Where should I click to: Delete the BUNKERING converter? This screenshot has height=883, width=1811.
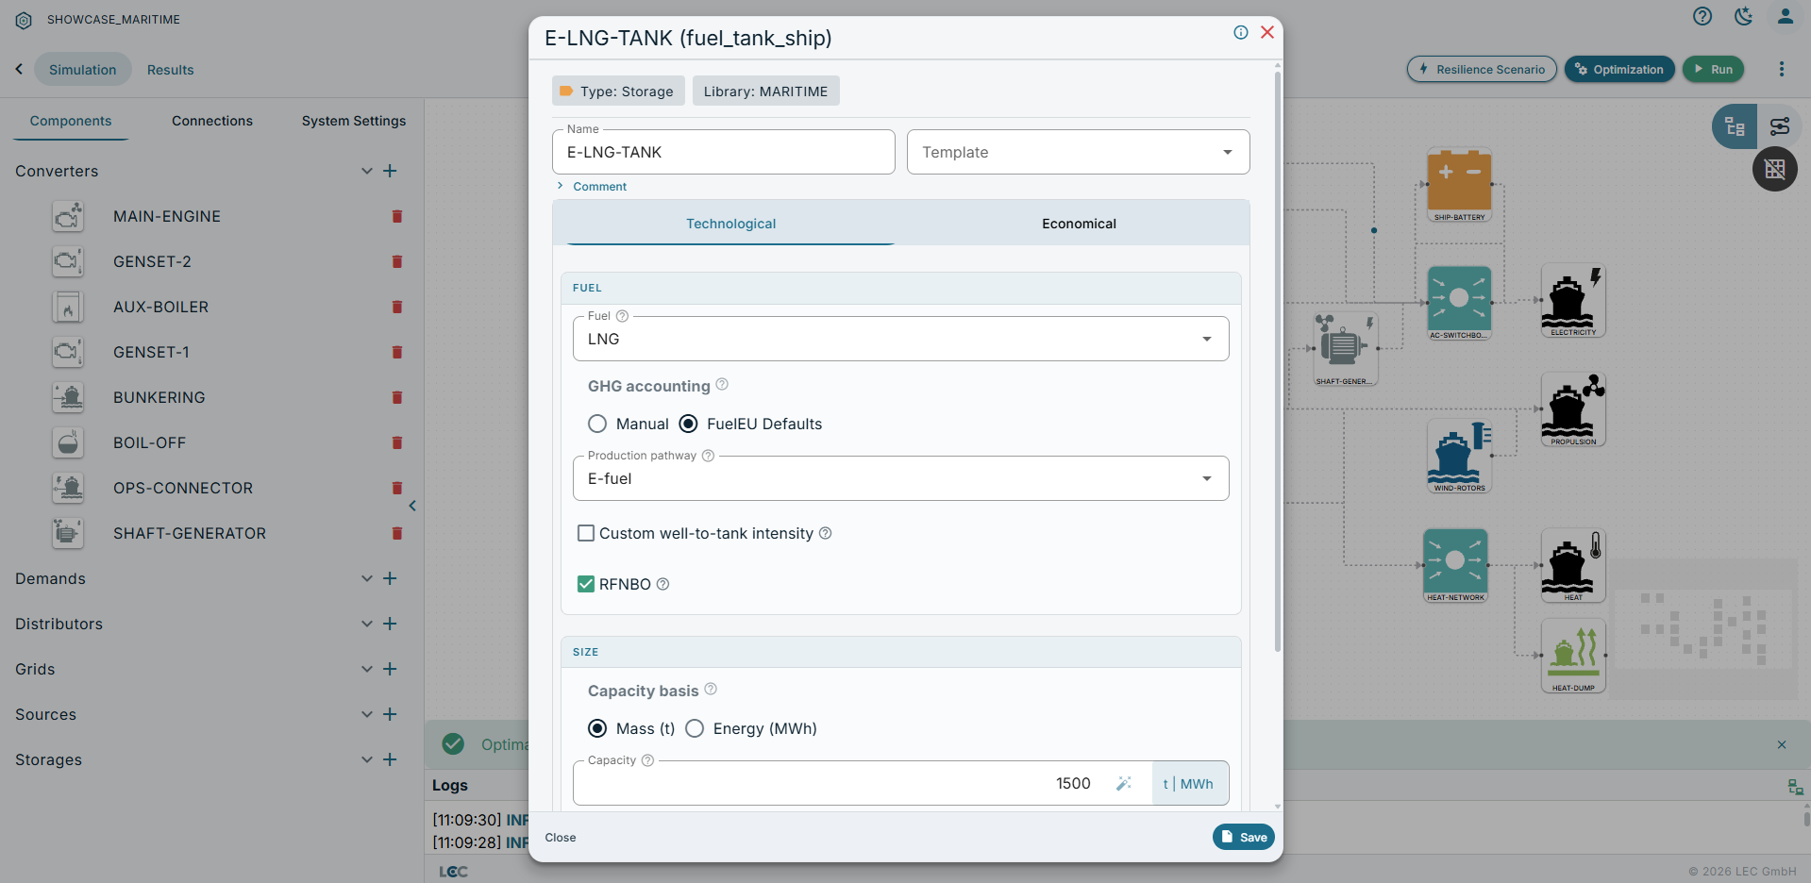point(397,397)
